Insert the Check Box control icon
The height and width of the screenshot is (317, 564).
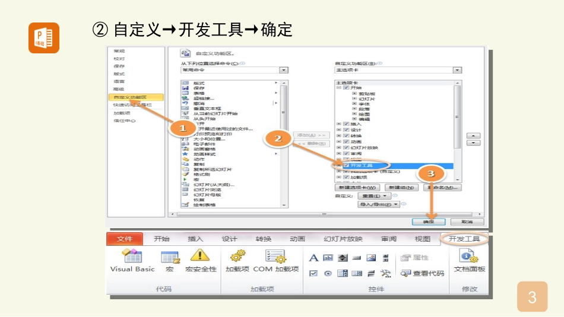pos(313,273)
